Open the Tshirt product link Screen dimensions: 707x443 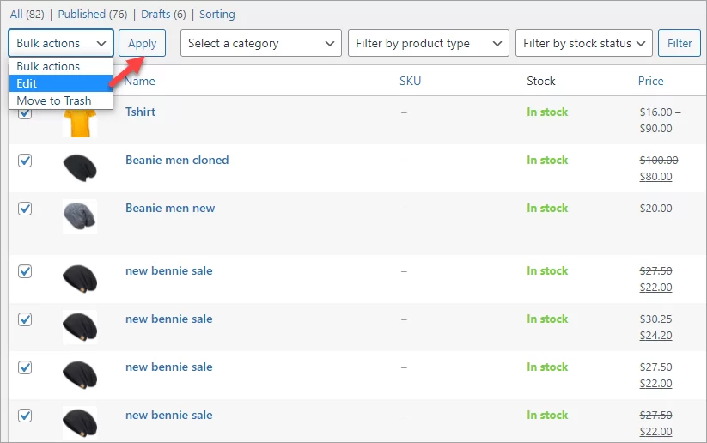pyautogui.click(x=140, y=112)
